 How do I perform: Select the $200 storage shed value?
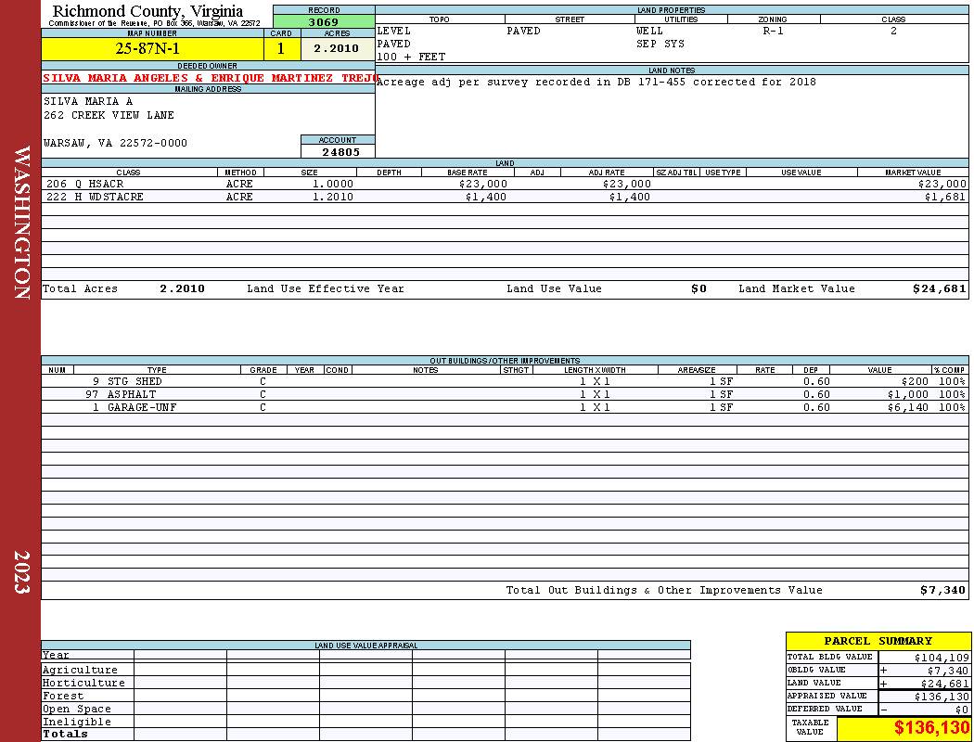coord(915,381)
